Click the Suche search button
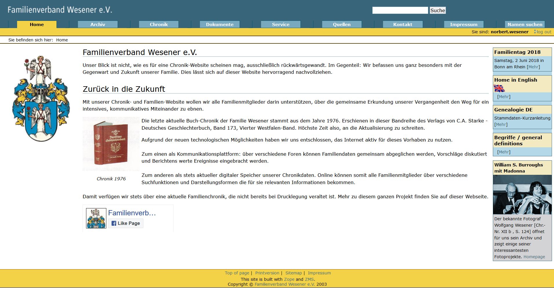 (438, 10)
